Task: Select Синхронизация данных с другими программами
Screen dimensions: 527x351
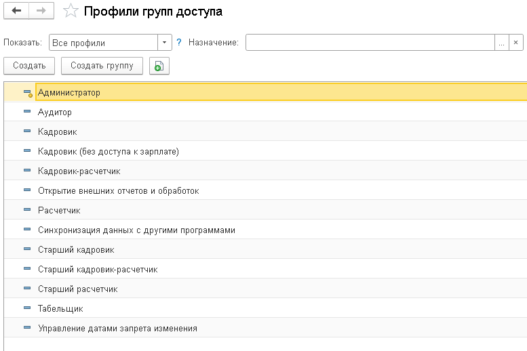Action: [265, 230]
